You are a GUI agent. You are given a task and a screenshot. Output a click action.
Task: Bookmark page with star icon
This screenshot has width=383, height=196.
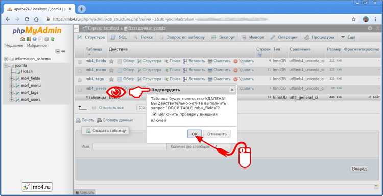coord(354,19)
